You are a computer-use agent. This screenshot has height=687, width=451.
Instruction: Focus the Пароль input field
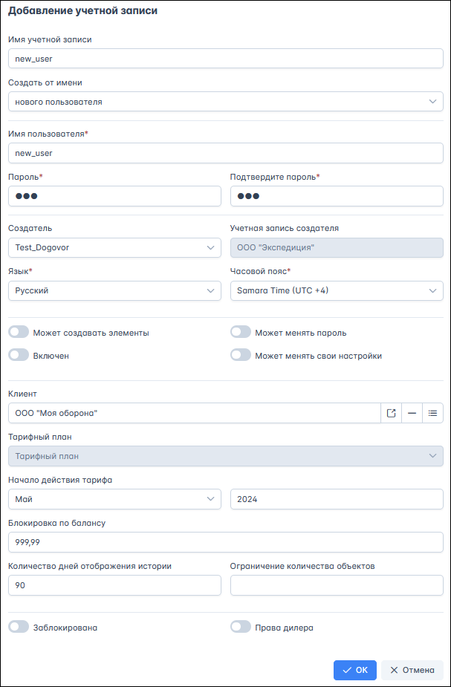pyautogui.click(x=115, y=196)
